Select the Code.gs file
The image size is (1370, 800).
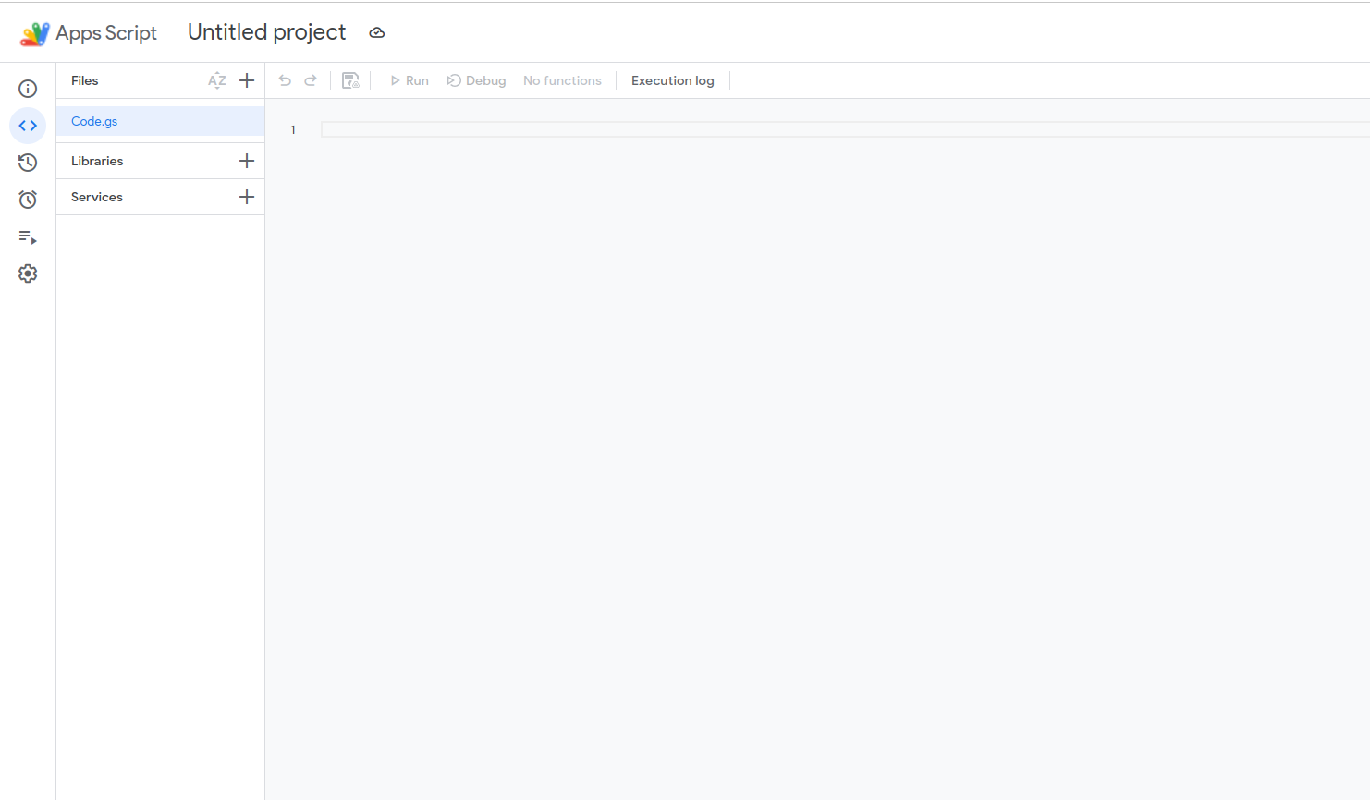click(94, 121)
